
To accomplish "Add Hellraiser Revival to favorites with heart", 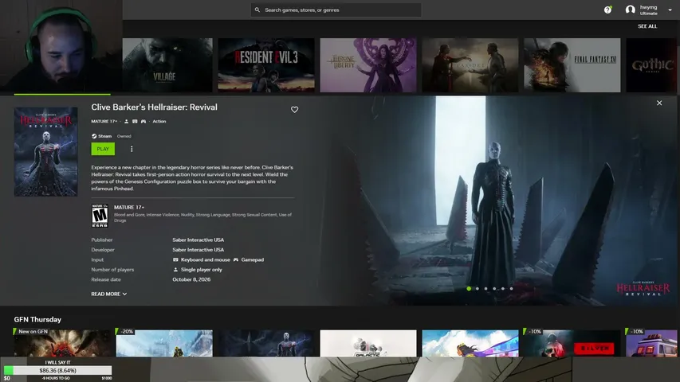I will click(x=294, y=110).
